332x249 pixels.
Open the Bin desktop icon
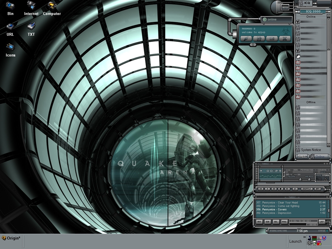(x=10, y=8)
